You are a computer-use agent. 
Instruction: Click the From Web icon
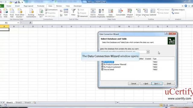5,13
